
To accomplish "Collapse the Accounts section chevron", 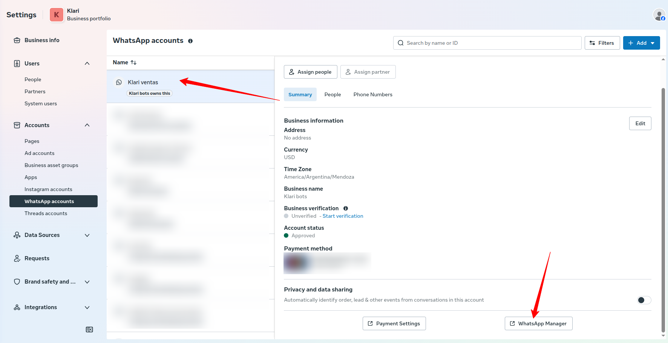I will pos(87,125).
